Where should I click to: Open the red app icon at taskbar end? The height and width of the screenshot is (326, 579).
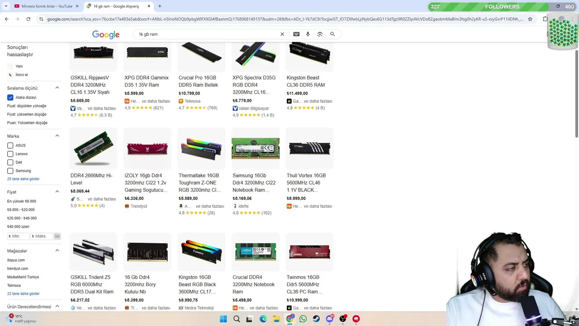pyautogui.click(x=356, y=319)
